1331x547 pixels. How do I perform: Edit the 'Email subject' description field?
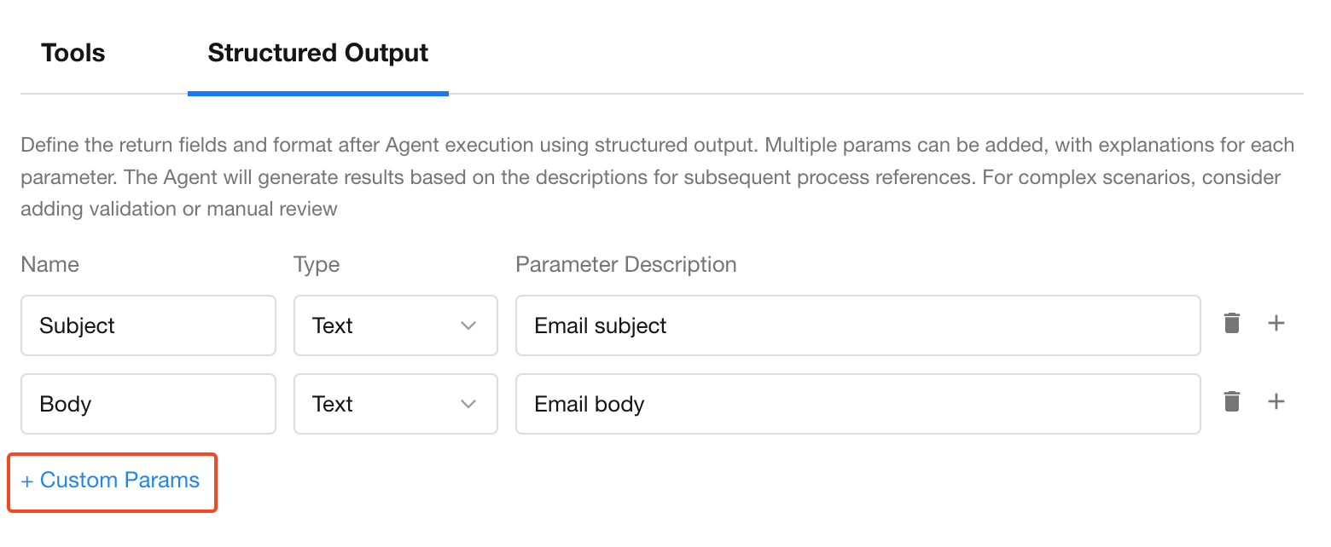(857, 325)
